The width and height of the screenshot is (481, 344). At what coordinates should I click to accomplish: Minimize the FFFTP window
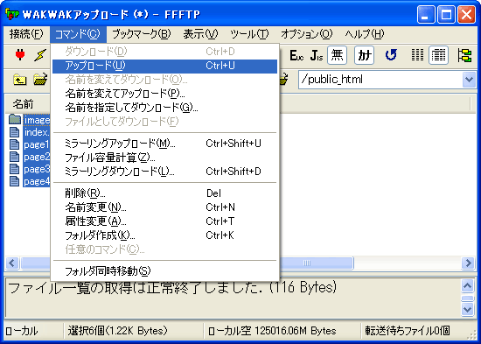[426, 14]
